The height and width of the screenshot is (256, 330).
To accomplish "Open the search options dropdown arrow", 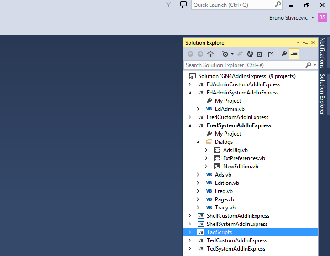I will coord(315,65).
